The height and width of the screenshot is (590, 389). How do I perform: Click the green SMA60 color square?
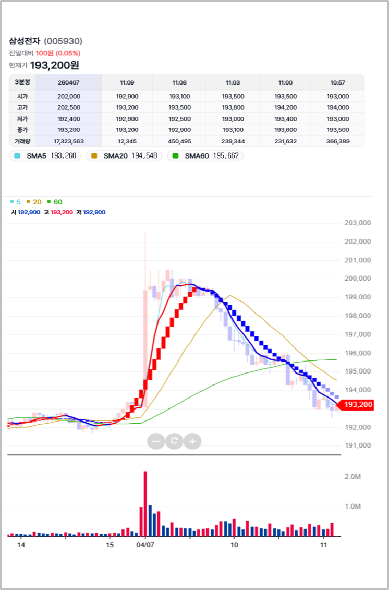[x=176, y=156]
